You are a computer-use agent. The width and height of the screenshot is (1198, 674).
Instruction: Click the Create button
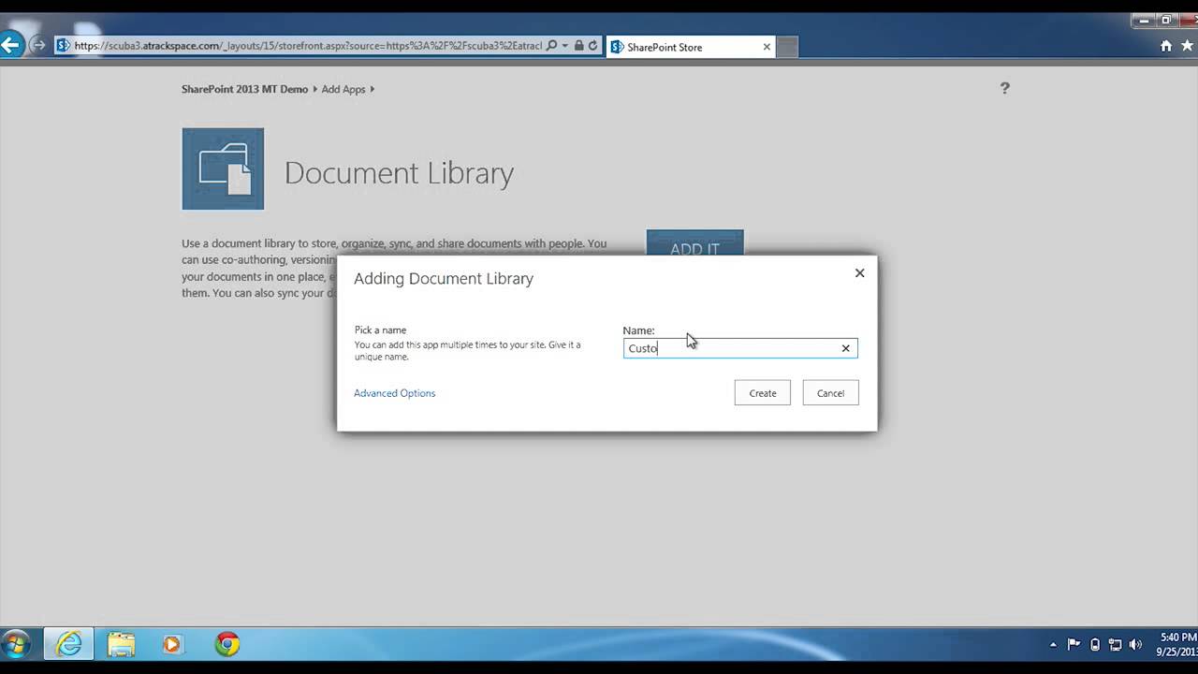click(x=762, y=393)
